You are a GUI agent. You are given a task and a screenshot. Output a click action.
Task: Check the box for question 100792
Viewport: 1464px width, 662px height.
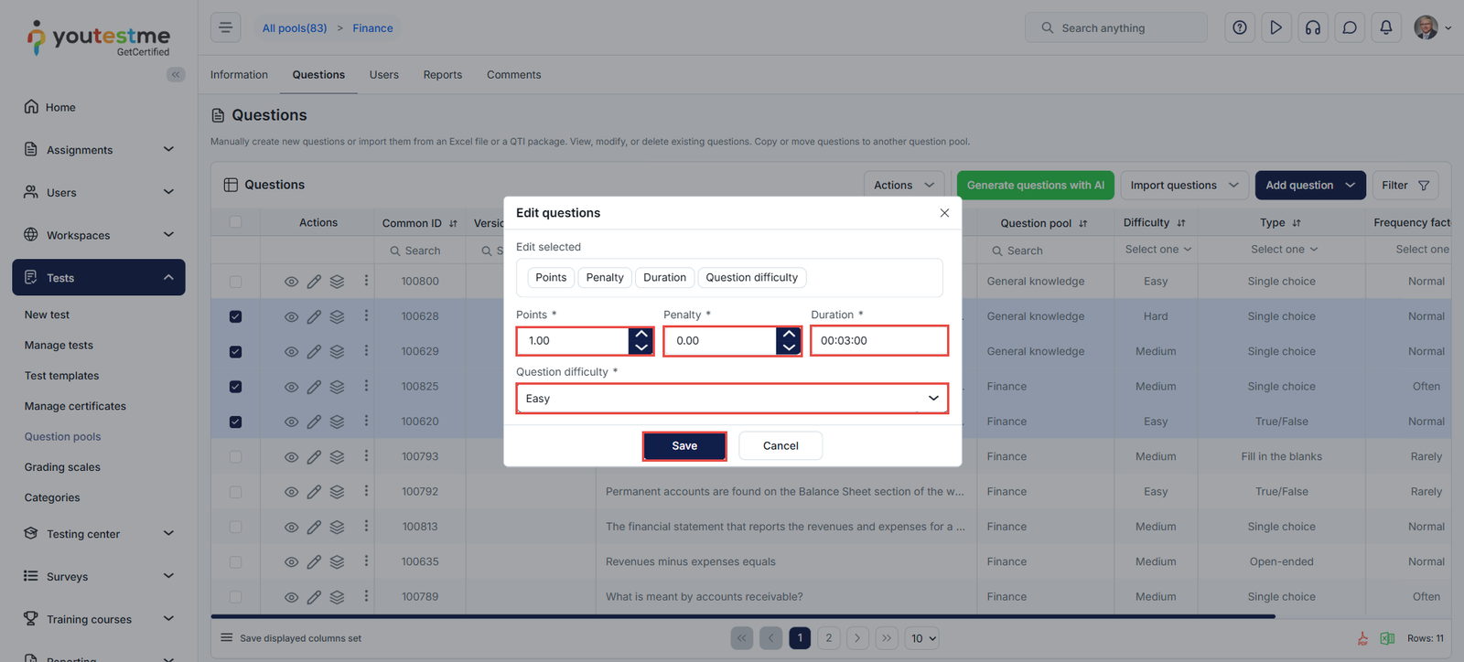[x=235, y=492]
